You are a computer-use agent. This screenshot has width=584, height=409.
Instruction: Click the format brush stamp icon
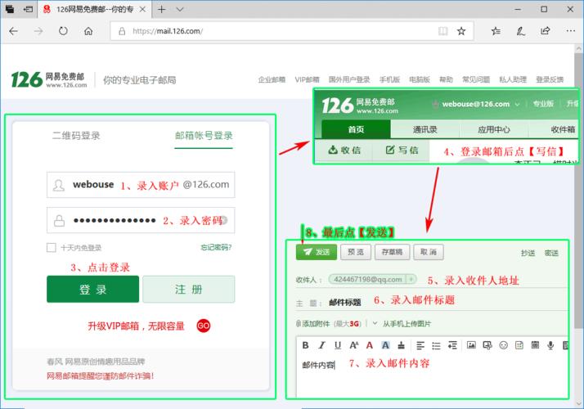point(401,345)
